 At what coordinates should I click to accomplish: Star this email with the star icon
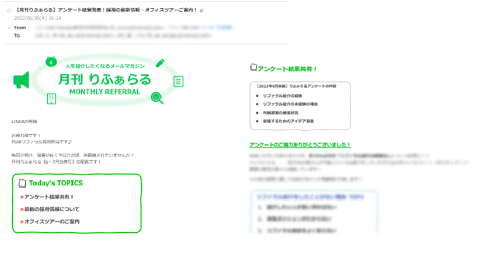click(9, 11)
